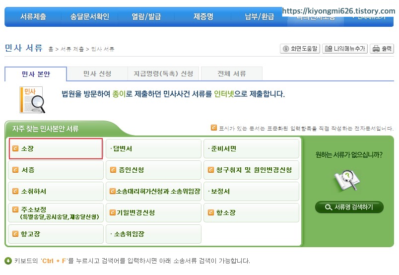Click the 출력 print button

click(382, 49)
